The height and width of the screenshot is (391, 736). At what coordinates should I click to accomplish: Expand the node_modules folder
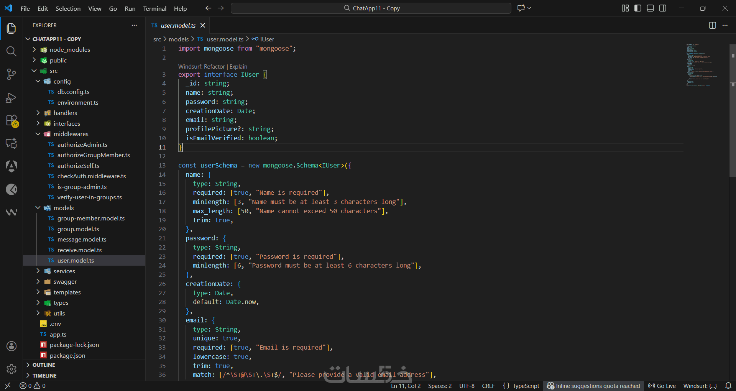coord(70,50)
